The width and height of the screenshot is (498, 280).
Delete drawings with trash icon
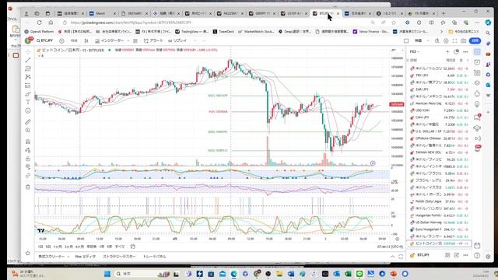28,187
